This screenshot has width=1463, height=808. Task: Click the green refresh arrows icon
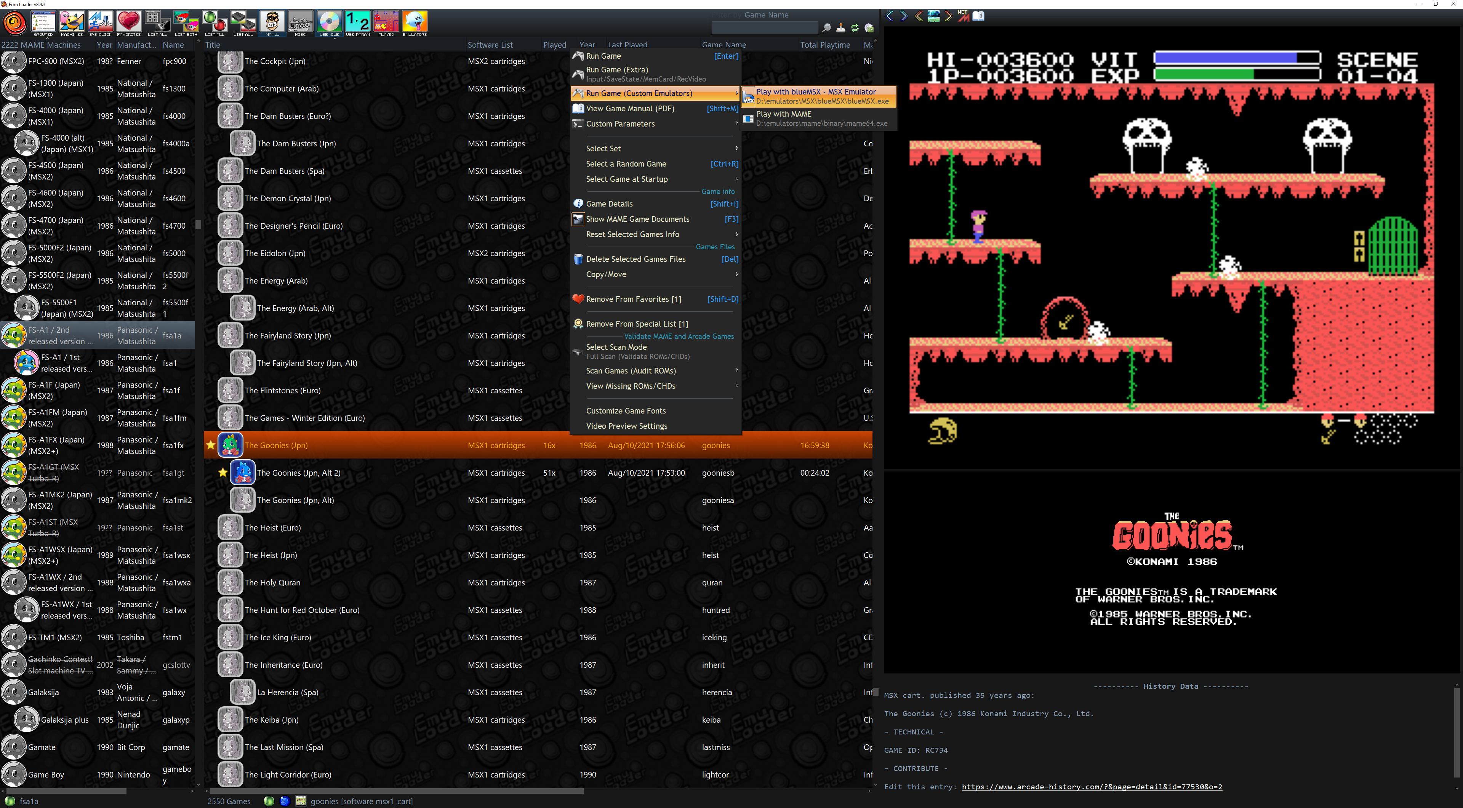855,28
